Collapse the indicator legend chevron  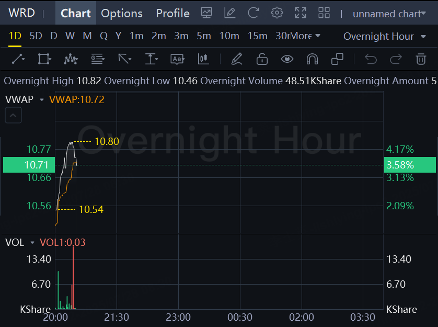coord(13,115)
